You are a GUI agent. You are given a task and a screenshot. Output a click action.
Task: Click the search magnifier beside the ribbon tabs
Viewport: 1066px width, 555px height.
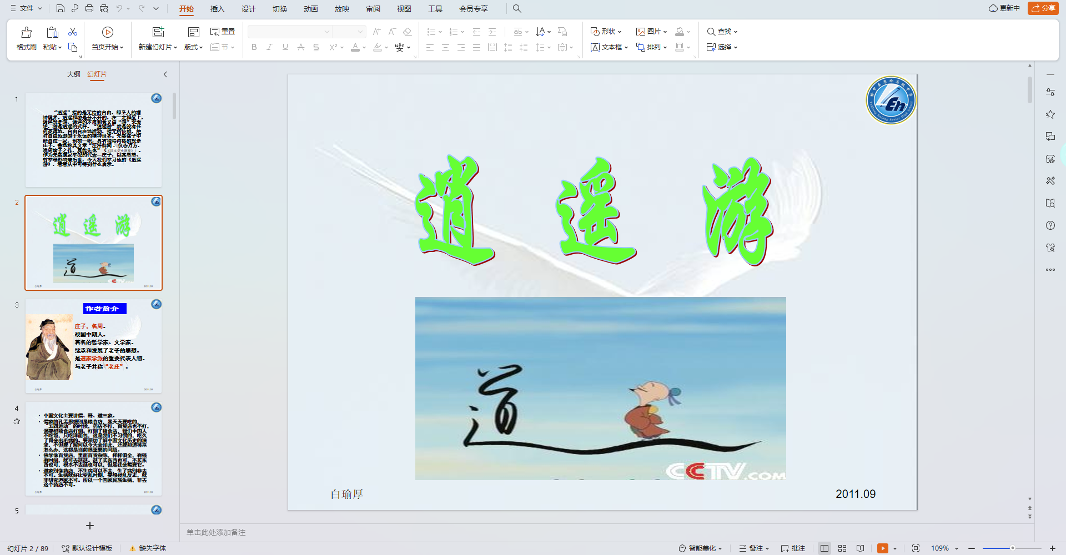[517, 8]
